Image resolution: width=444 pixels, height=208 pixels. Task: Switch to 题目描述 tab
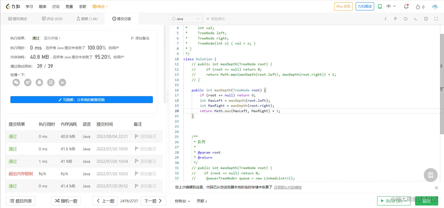(18, 19)
